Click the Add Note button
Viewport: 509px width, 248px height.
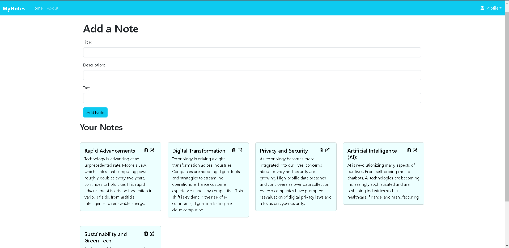pyautogui.click(x=95, y=112)
